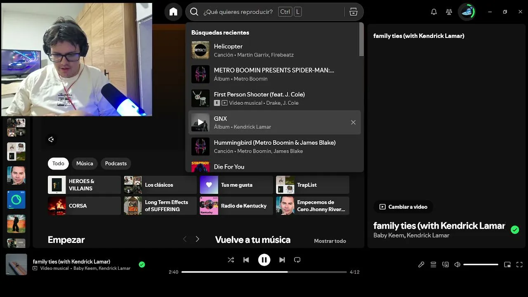528x297 pixels.
Task: Seek in the song progress bar
Action: 264,272
